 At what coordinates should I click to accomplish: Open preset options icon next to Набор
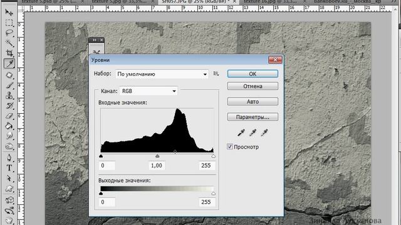coord(216,74)
